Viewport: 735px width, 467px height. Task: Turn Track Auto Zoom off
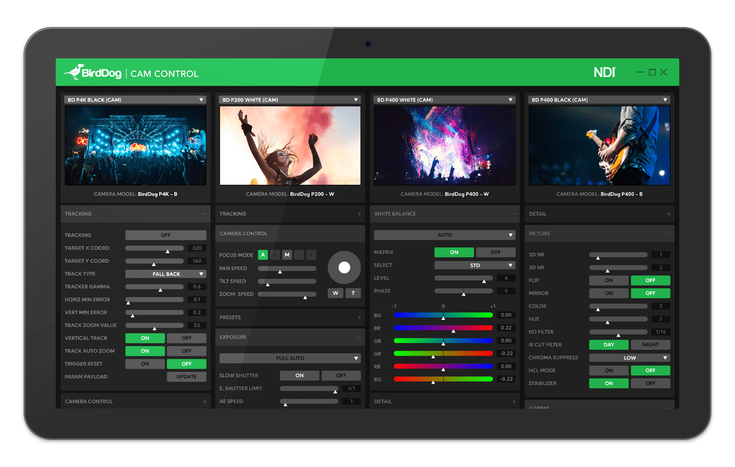coord(186,351)
